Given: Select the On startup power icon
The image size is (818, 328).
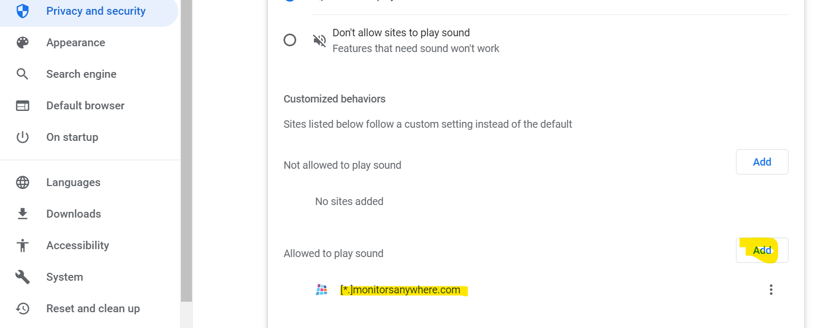Looking at the screenshot, I should [x=22, y=137].
